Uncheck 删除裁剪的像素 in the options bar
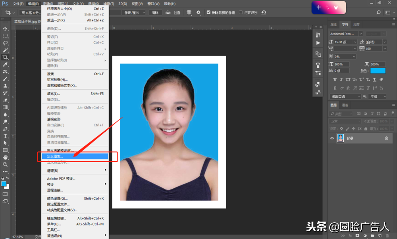Viewport: 397px width, 239px height. 208,12
